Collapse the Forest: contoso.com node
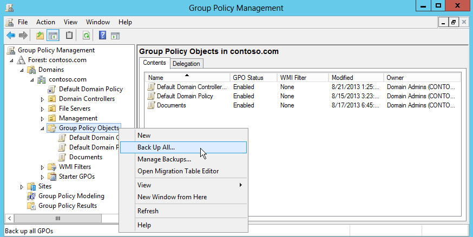473x237 pixels. tap(11, 60)
